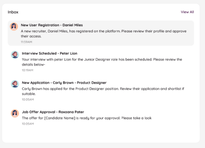Open New User Registration - Daniel Miles title

click(52, 25)
